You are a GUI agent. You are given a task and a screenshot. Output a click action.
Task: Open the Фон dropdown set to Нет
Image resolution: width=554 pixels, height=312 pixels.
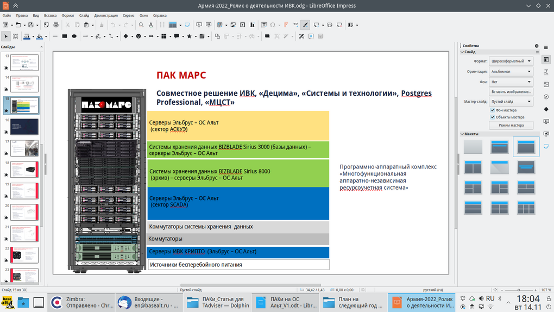point(511,82)
